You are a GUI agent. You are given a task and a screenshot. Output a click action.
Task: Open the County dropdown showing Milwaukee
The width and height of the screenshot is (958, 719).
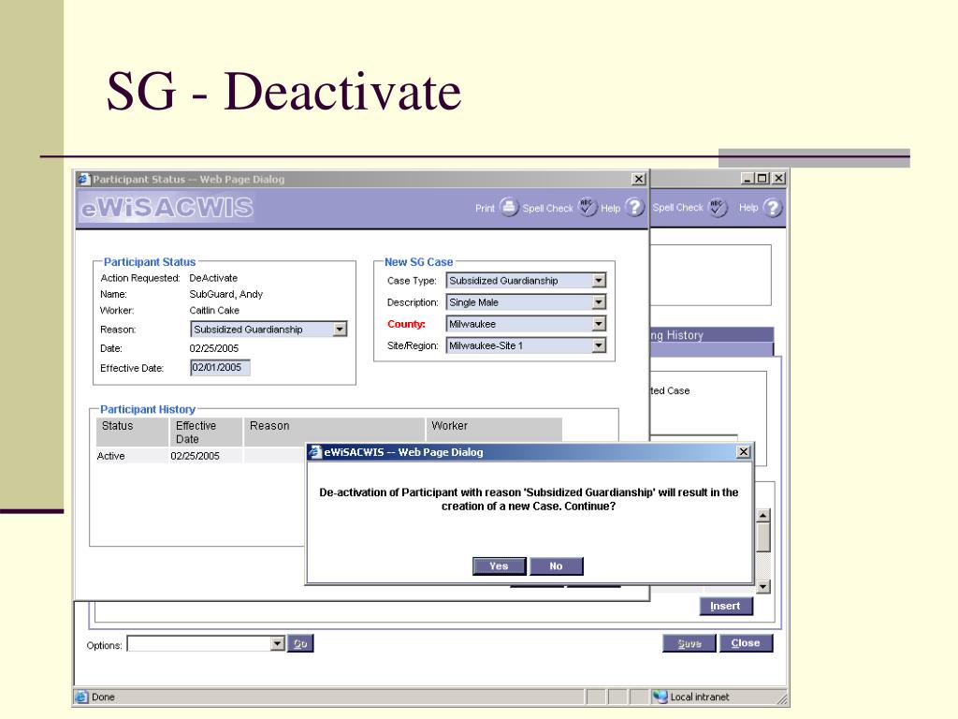599,324
